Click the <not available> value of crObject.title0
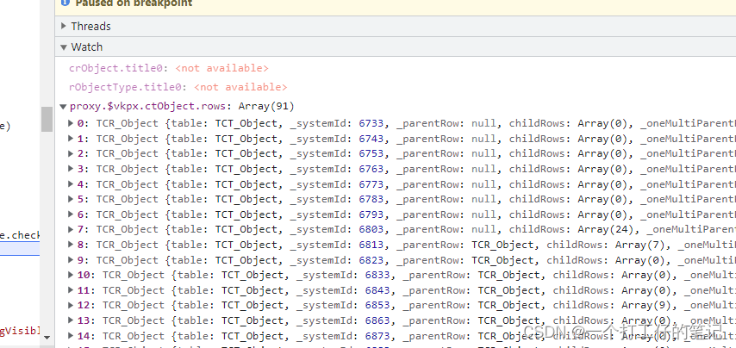This screenshot has height=348, width=736. 222,68
